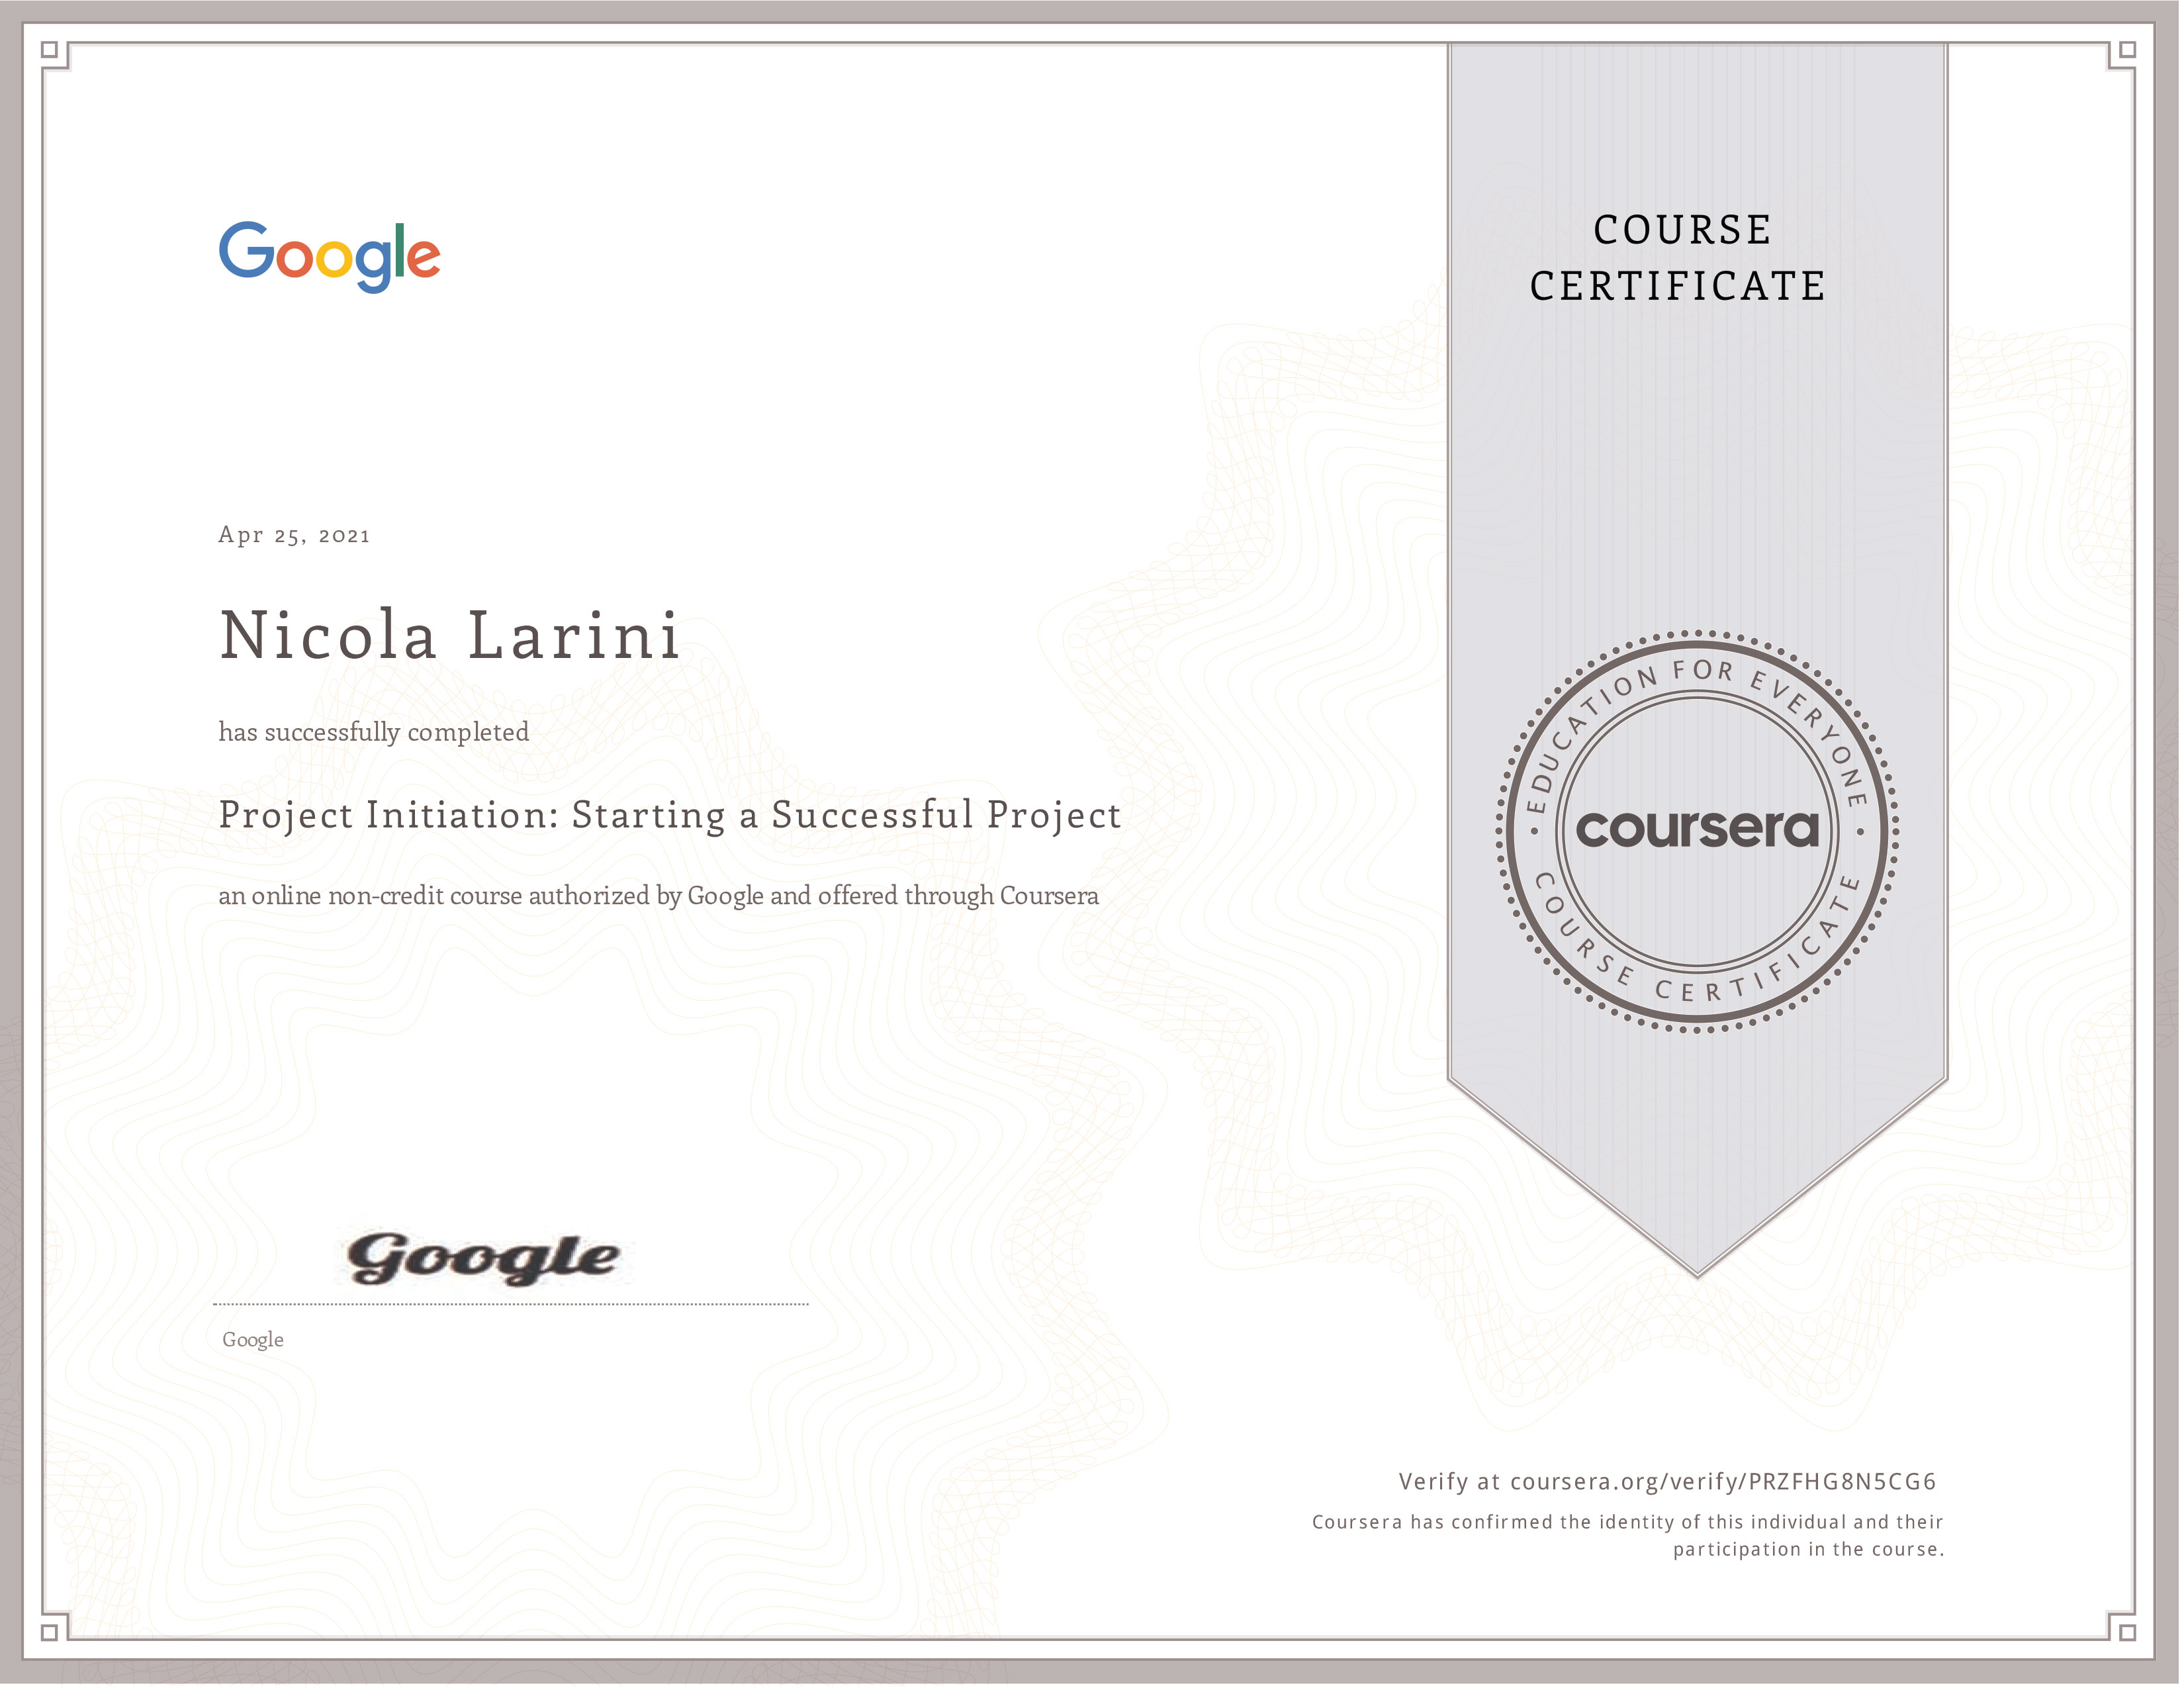This screenshot has height=1688, width=2184.
Task: Click the small Google label under signature
Action: point(253,1340)
